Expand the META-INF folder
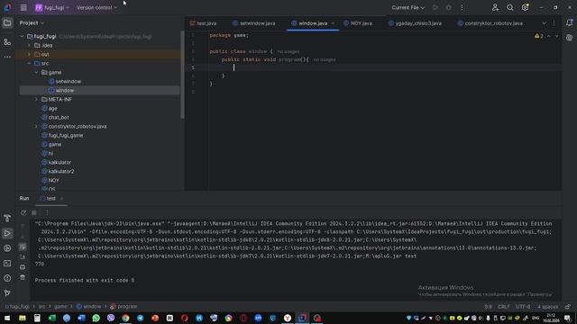 tap(36, 99)
